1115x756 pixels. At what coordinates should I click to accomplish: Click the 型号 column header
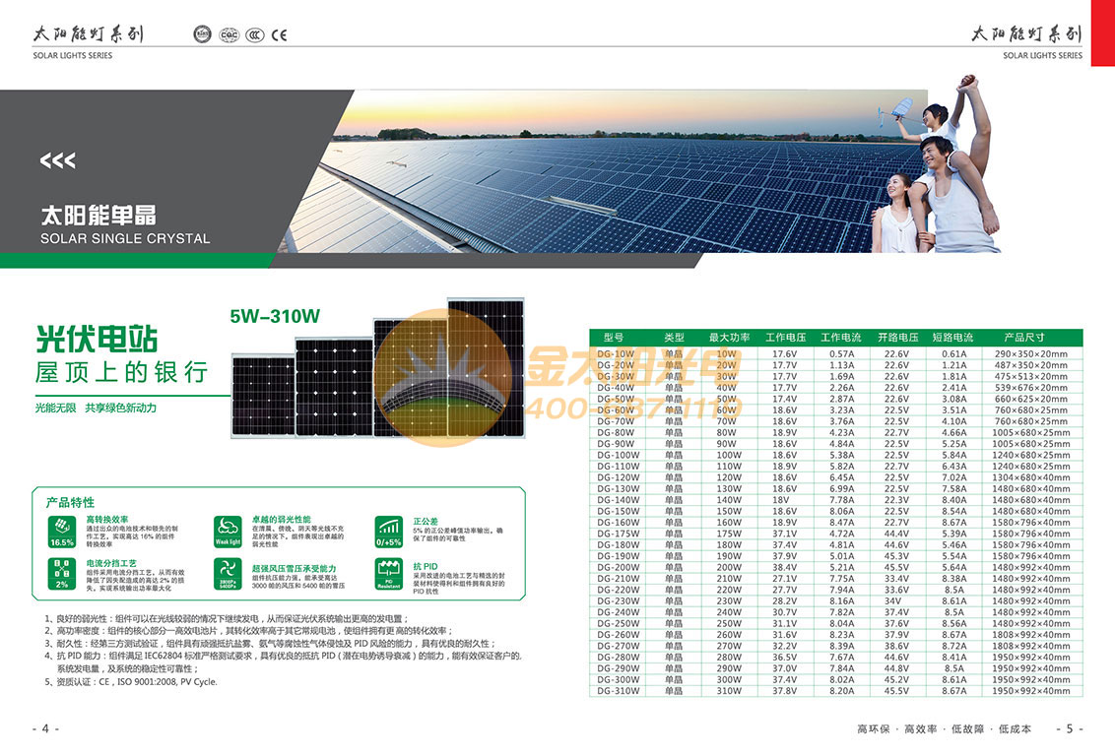pyautogui.click(x=614, y=338)
